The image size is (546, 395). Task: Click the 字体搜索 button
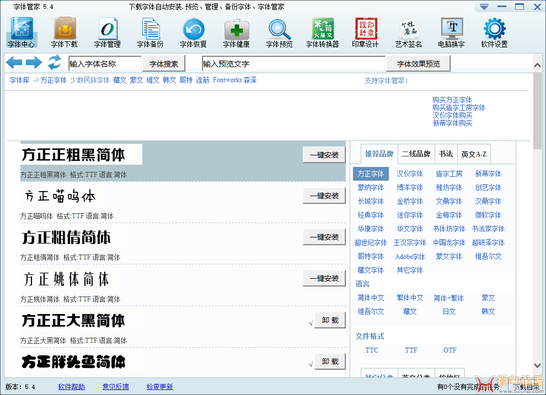click(x=164, y=64)
